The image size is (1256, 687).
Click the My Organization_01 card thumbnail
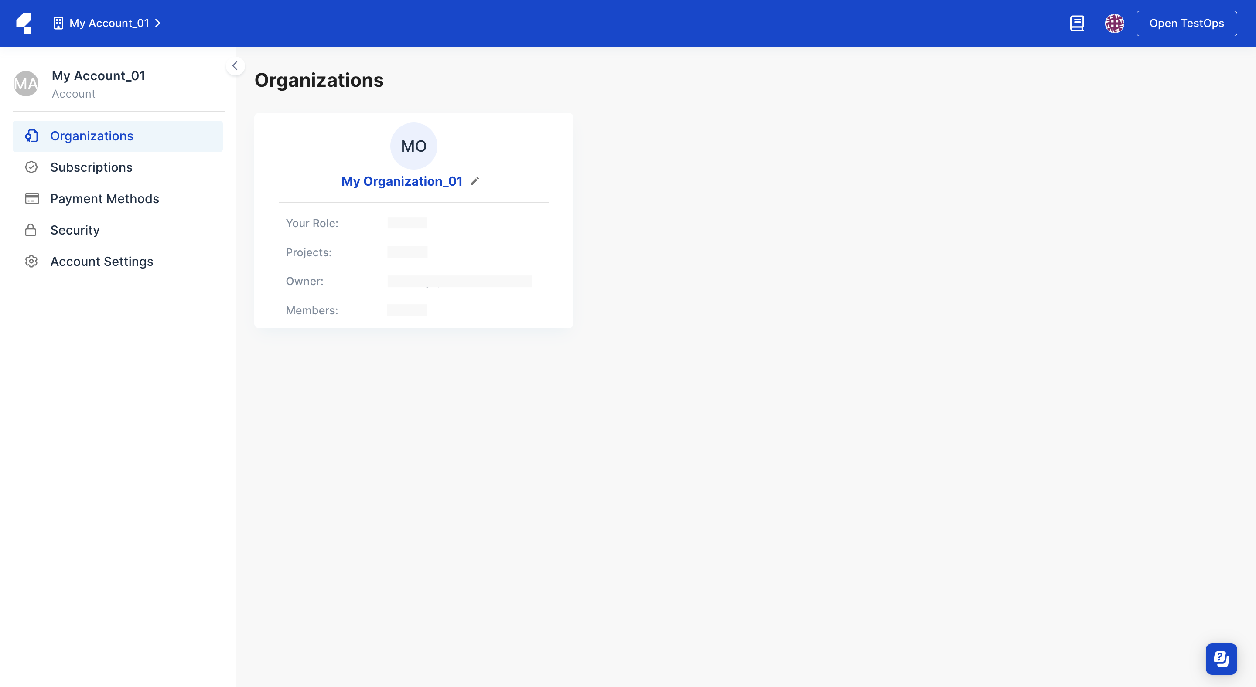coord(414,146)
